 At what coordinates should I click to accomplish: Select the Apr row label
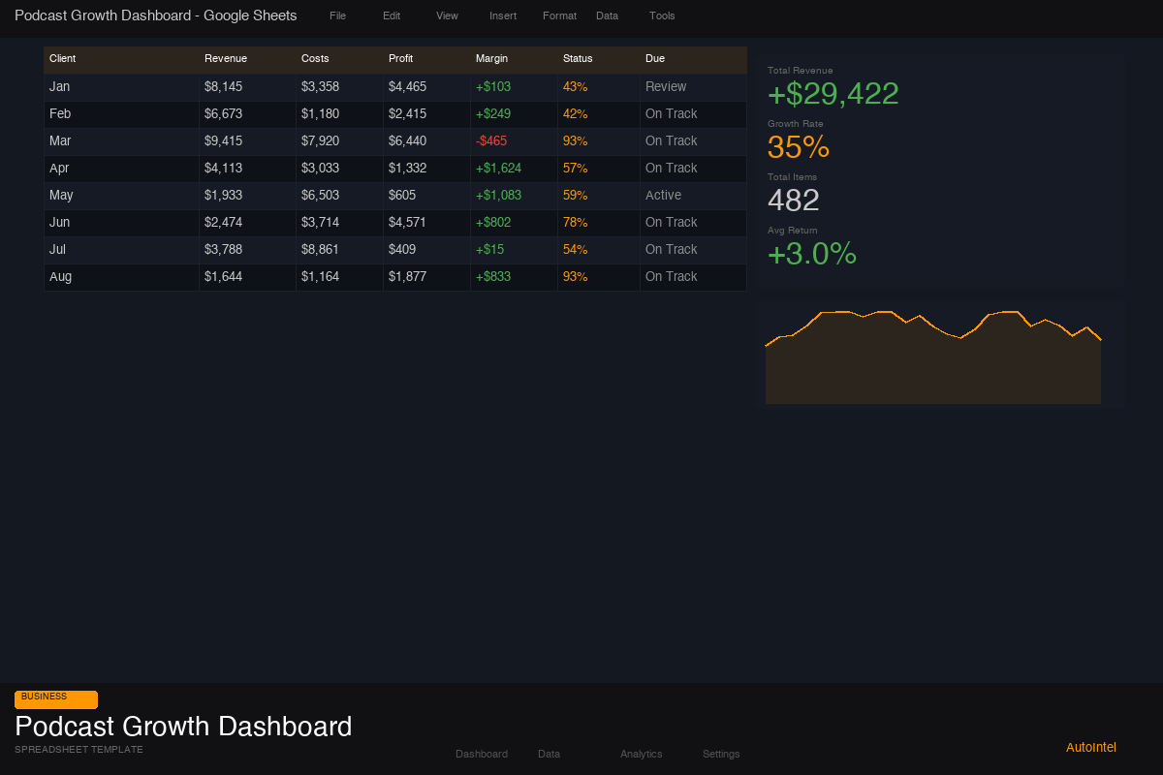tap(121, 169)
